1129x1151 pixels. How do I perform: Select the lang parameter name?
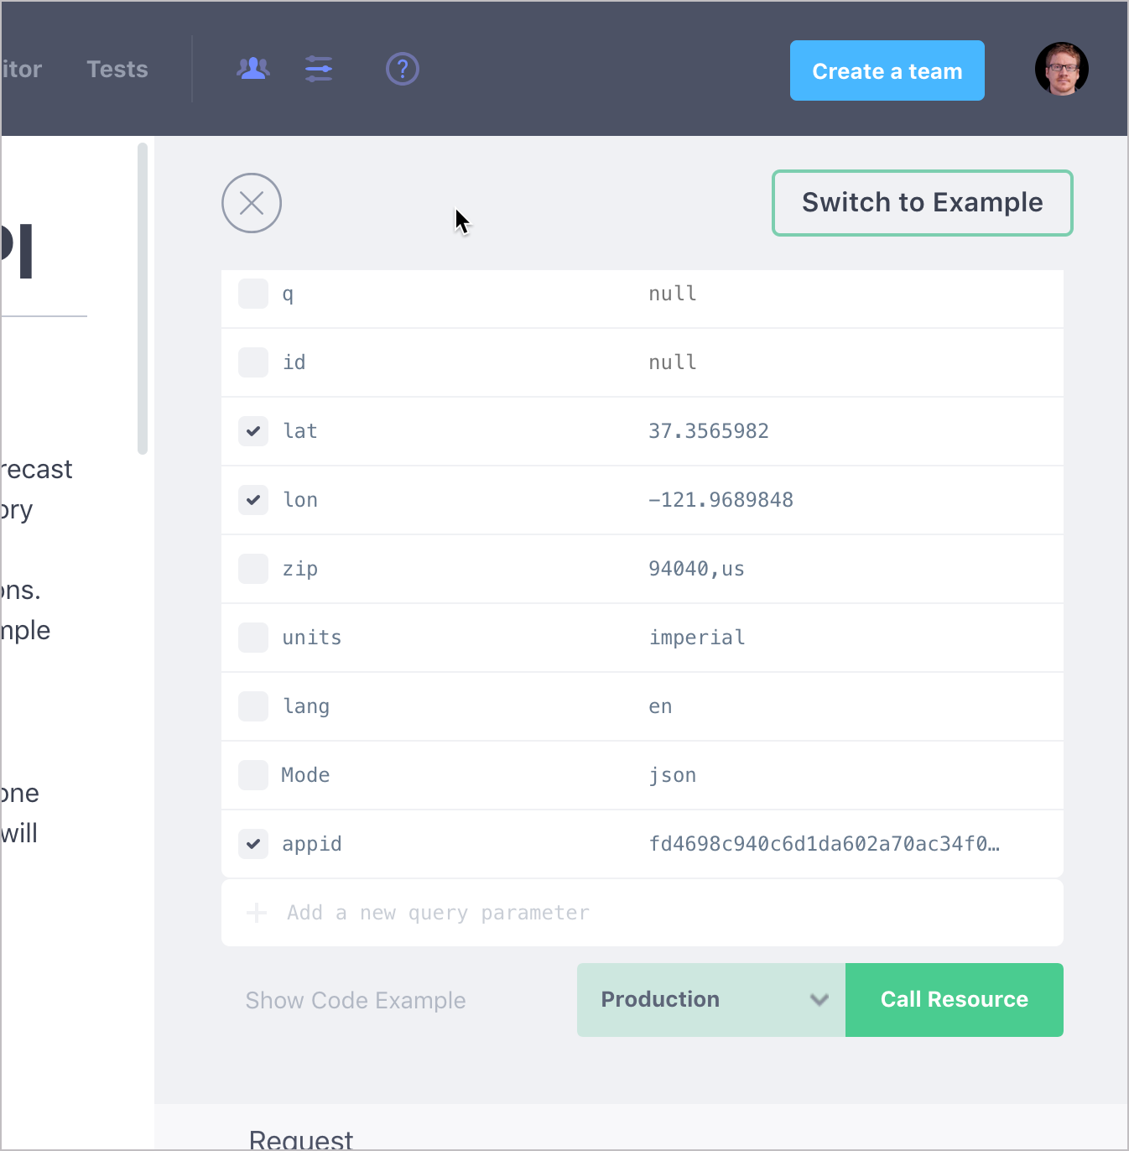click(x=306, y=706)
